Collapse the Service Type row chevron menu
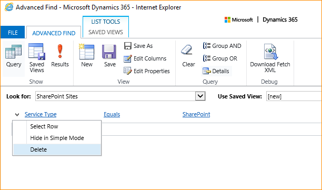This screenshot has width=322, height=190. coord(17,115)
